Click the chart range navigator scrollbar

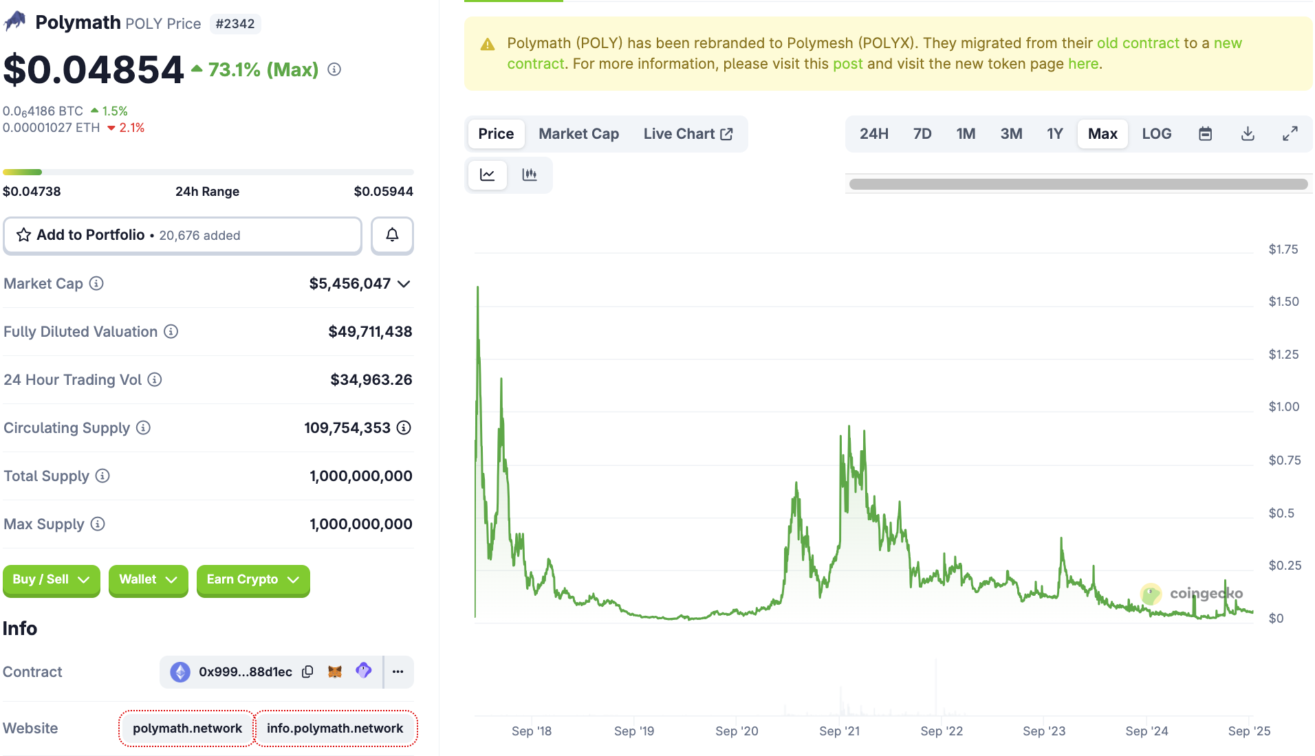pyautogui.click(x=1078, y=184)
